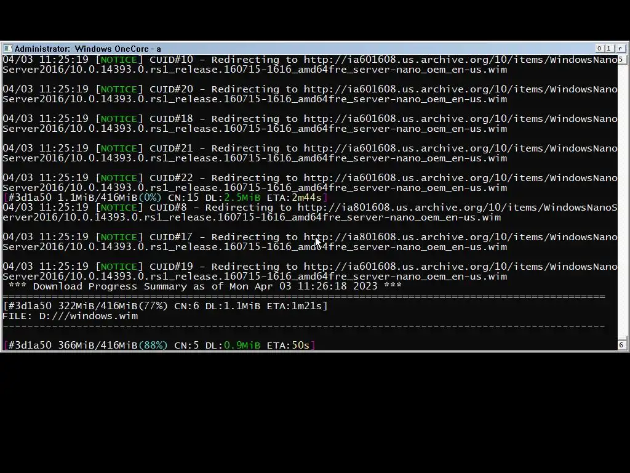The width and height of the screenshot is (630, 473).
Task: Click the 'CN:6' connection count
Action: pyautogui.click(x=186, y=306)
